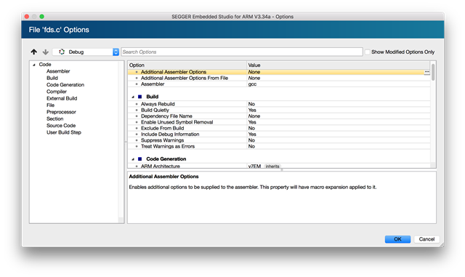Click the down arrow navigation icon
The height and width of the screenshot is (277, 465).
(45, 52)
